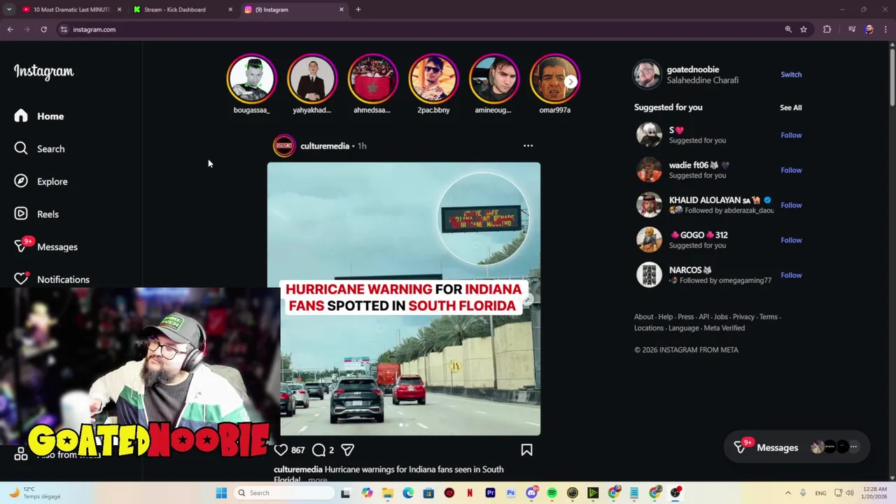Share the culturemedia post
896x504 pixels.
point(347,450)
